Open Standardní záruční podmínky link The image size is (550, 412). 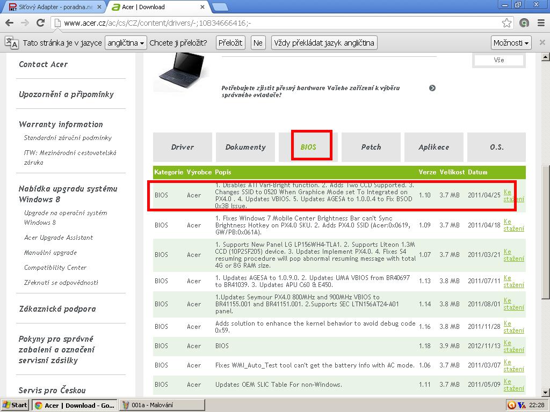(x=68, y=138)
